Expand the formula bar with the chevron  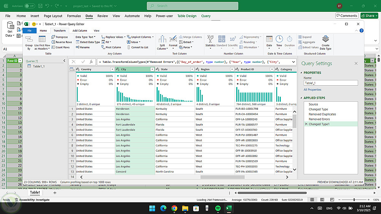(293, 62)
